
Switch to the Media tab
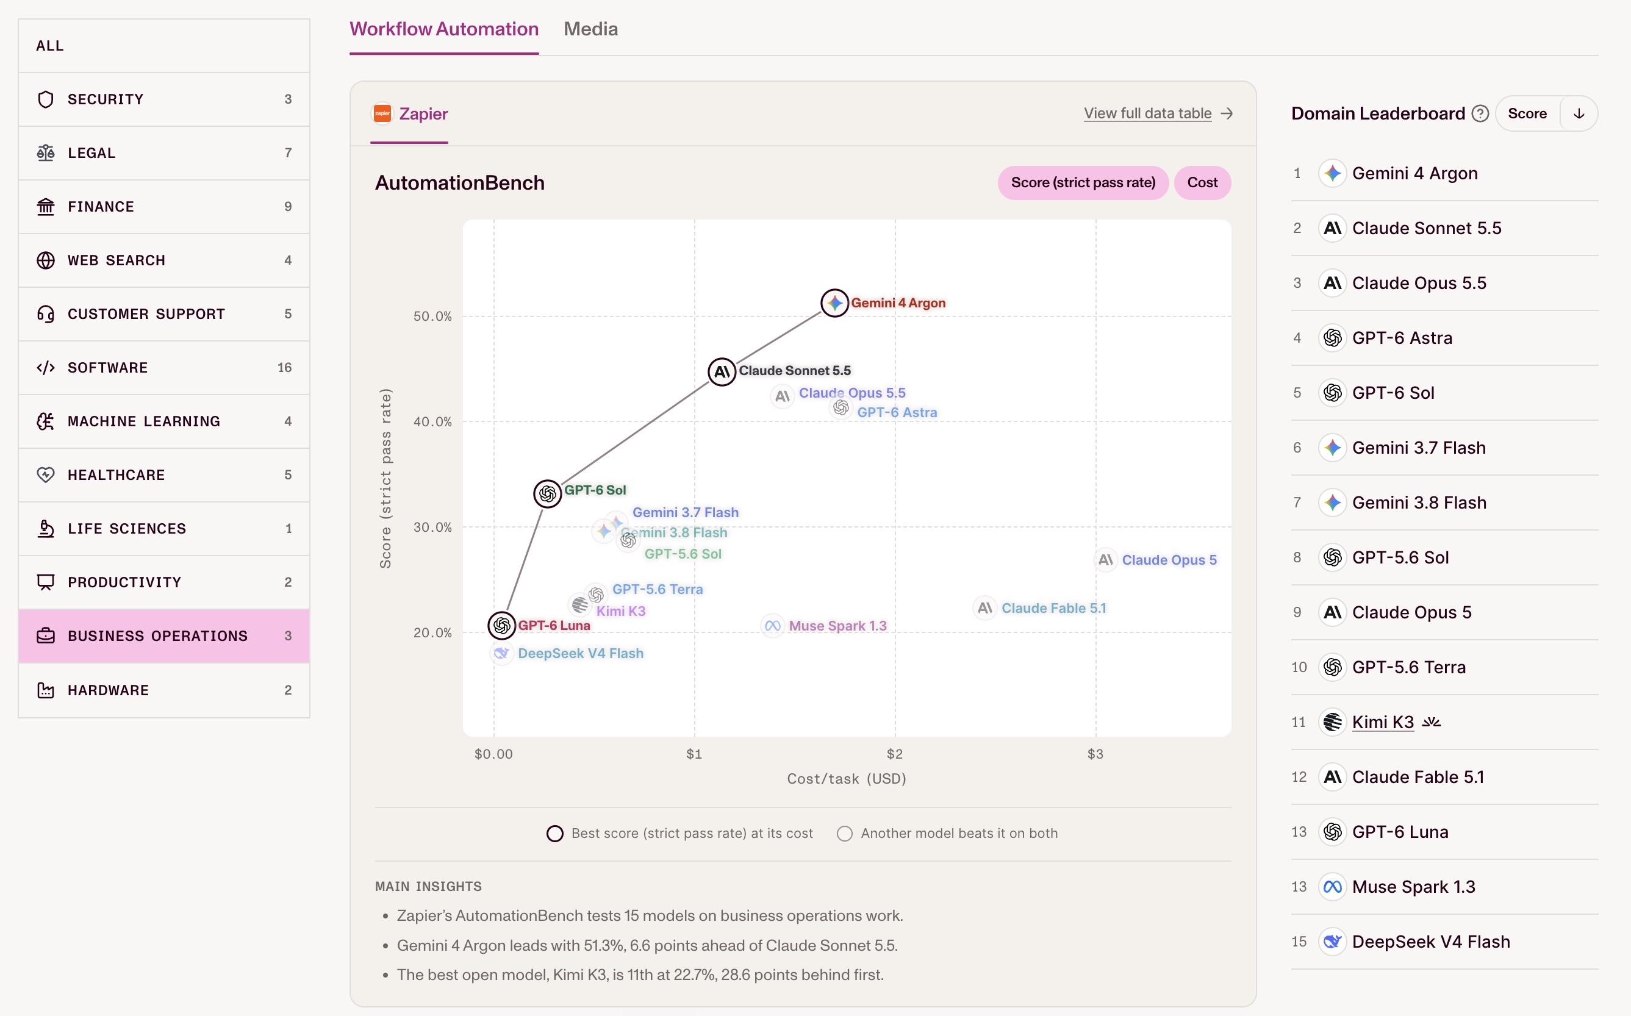[590, 29]
